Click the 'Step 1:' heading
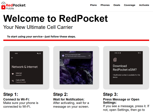This screenshot has width=153, height=112. (x=11, y=94)
